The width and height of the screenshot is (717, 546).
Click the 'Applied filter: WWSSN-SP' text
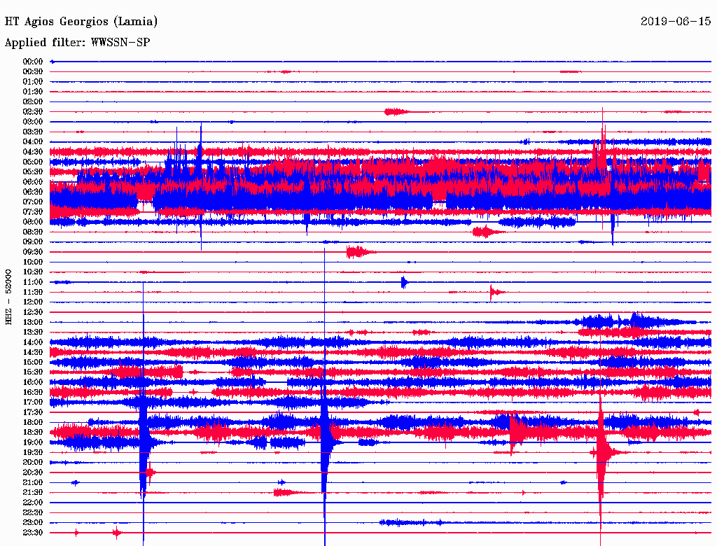pos(77,43)
